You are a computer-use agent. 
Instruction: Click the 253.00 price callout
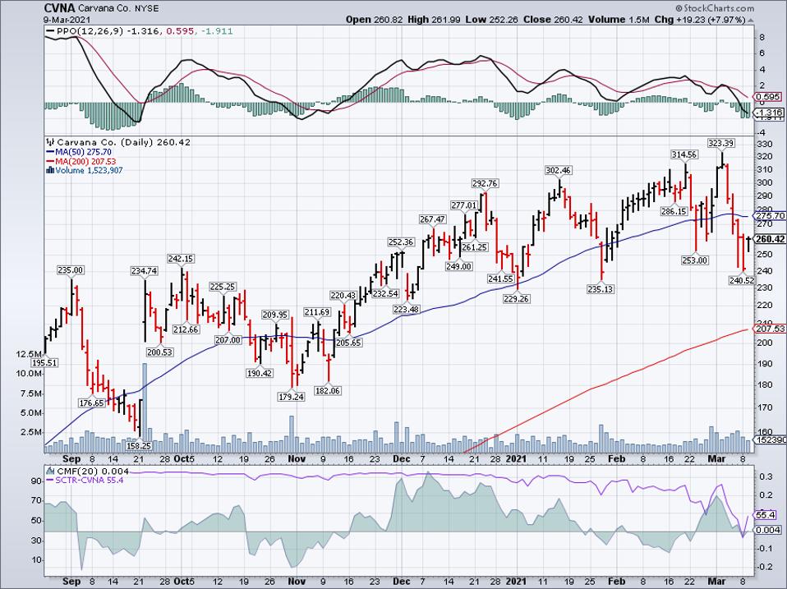[x=695, y=260]
